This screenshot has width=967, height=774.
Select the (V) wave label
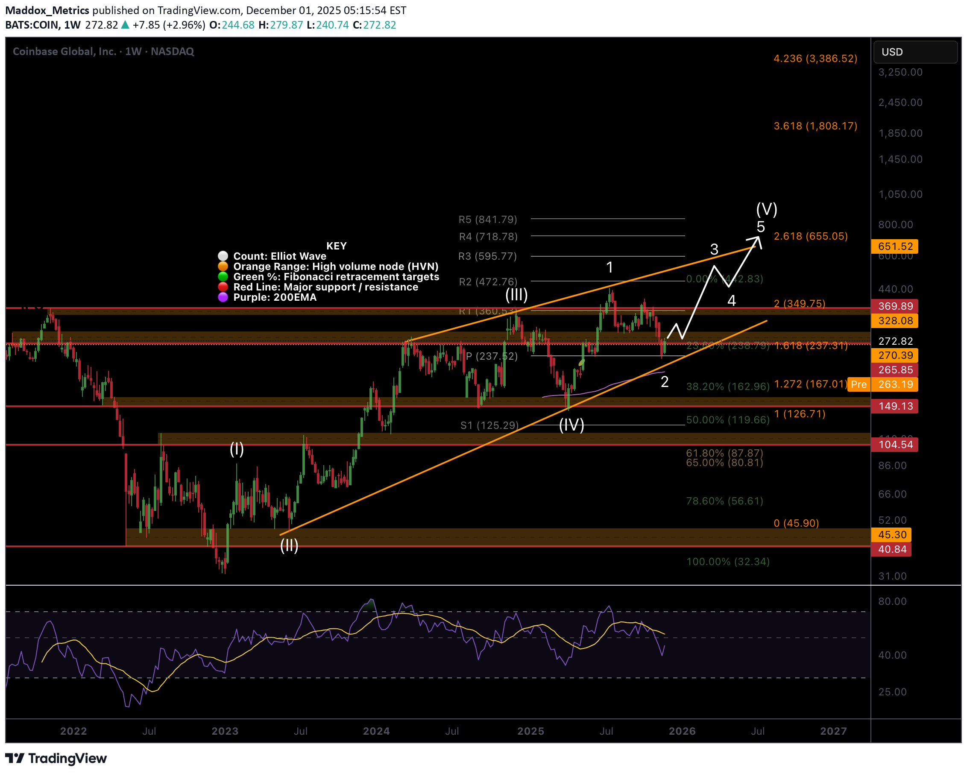click(767, 209)
